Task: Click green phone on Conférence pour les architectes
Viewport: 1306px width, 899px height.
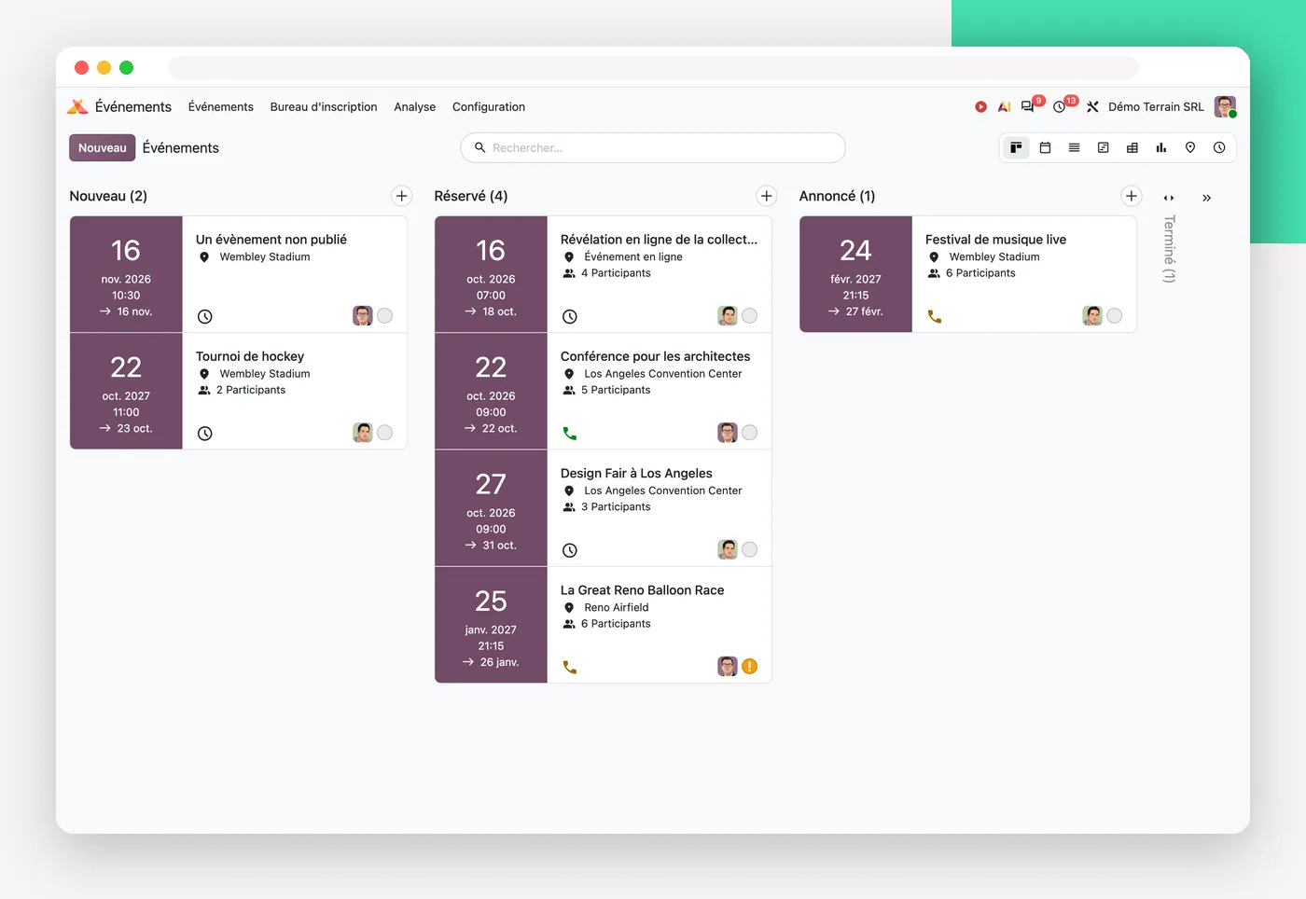Action: point(570,433)
